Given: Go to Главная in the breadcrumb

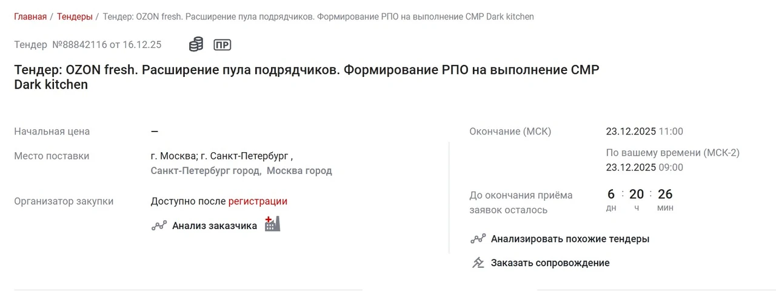Looking at the screenshot, I should (30, 16).
